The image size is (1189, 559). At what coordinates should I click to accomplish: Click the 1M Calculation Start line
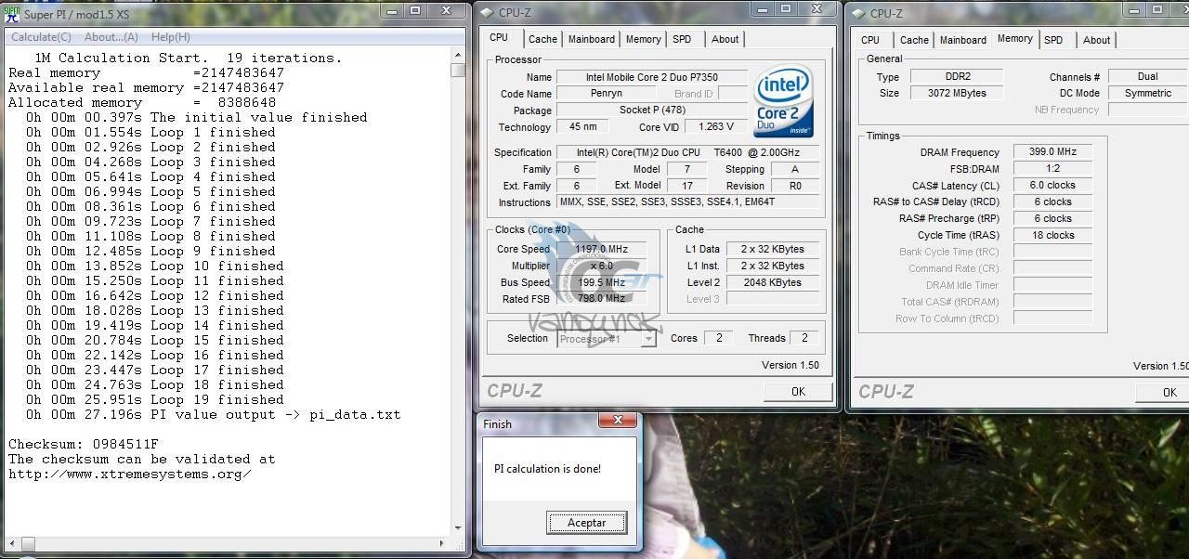click(x=189, y=58)
